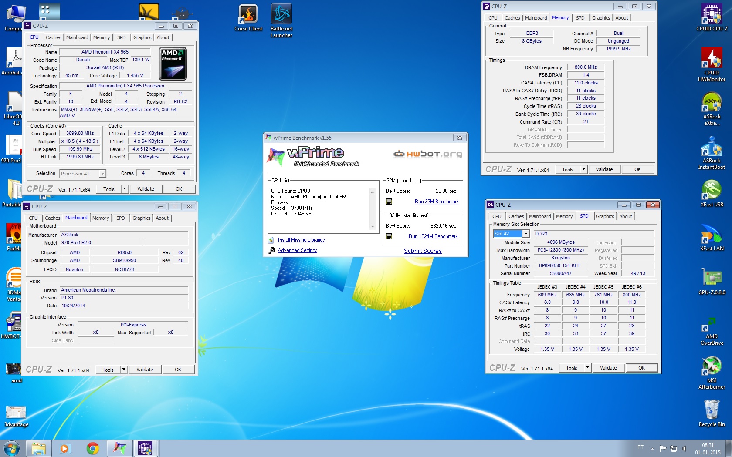Click the 970 Pro3 R2.0 model field

coord(101,242)
